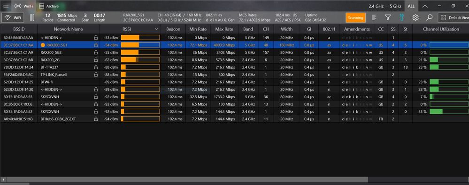Select BSSID 80:75:1F:D6:A5:55
This screenshot has height=185, width=469.
tap(18, 96)
